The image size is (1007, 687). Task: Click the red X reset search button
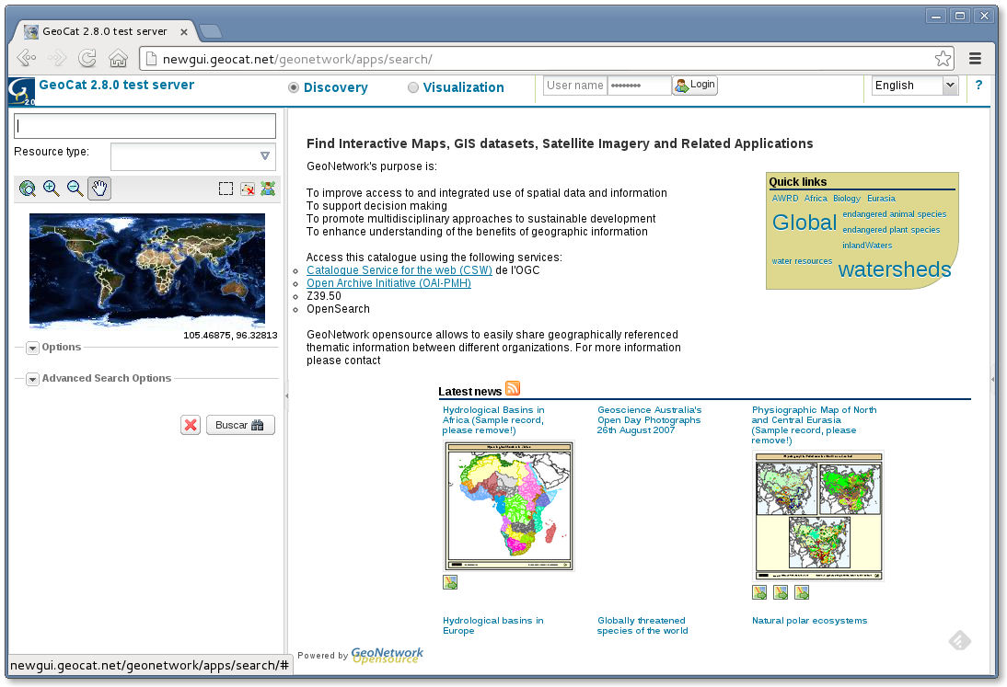point(191,425)
